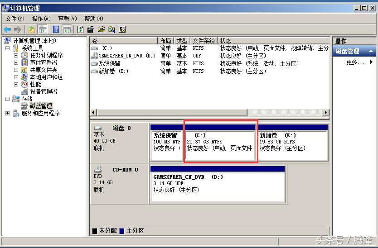Image resolution: width=378 pixels, height=248 pixels.
Task: Sort by the 文件系统 column header
Action: [204, 41]
